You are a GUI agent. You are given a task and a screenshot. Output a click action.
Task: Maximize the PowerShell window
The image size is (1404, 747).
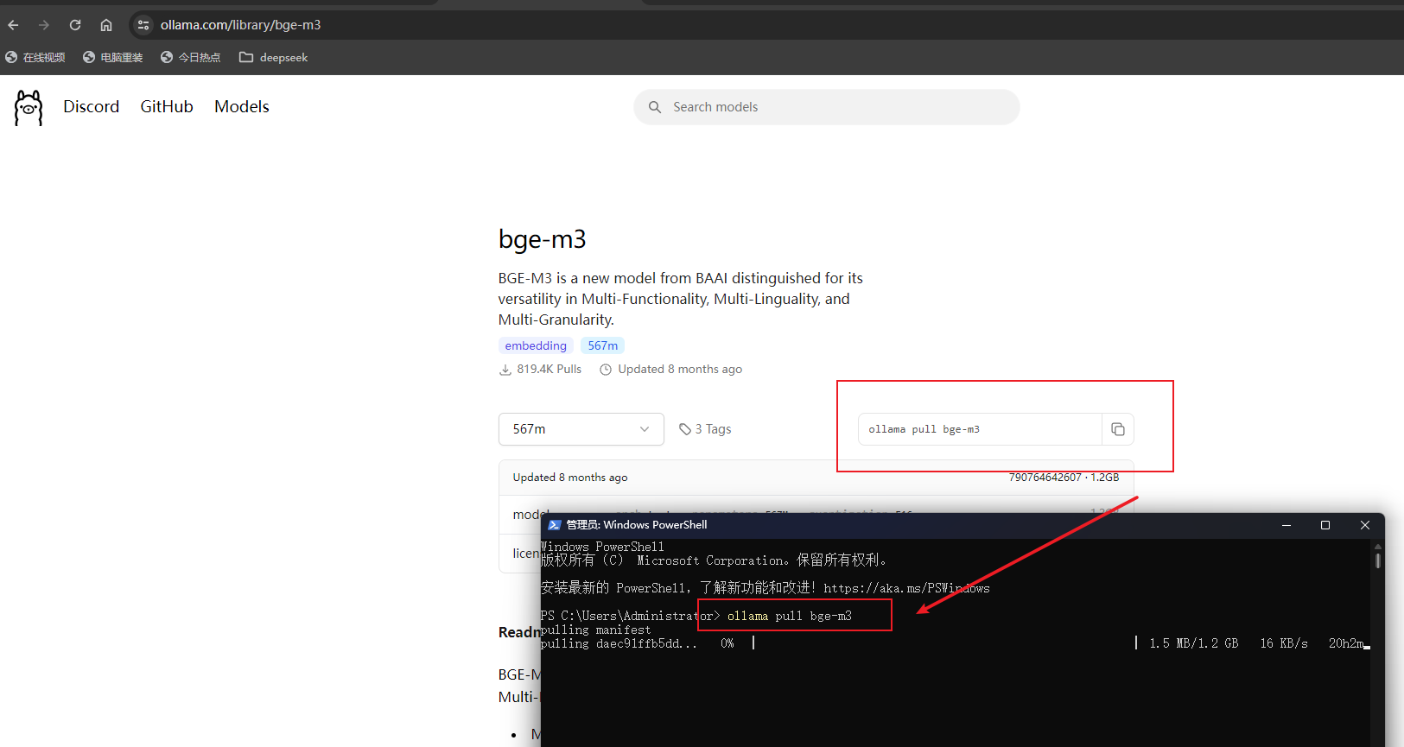tap(1325, 525)
